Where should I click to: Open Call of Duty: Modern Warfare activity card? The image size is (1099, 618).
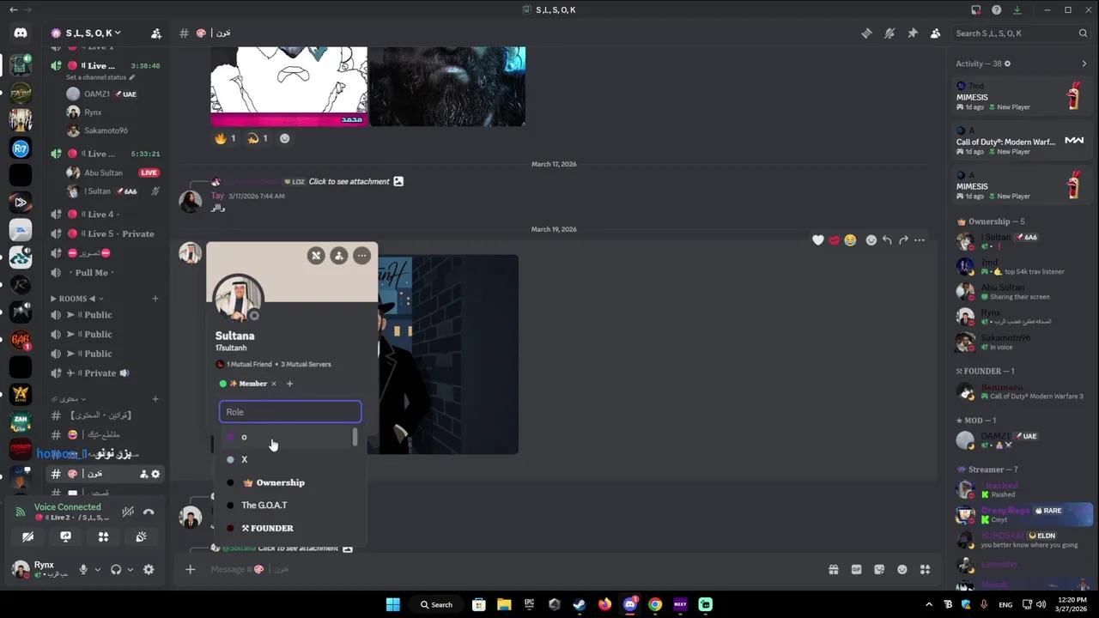tap(1022, 142)
